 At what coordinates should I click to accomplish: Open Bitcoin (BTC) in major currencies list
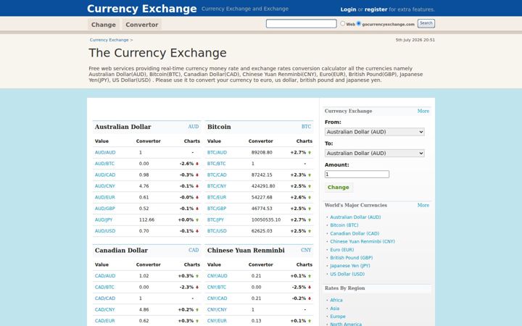[x=344, y=225]
